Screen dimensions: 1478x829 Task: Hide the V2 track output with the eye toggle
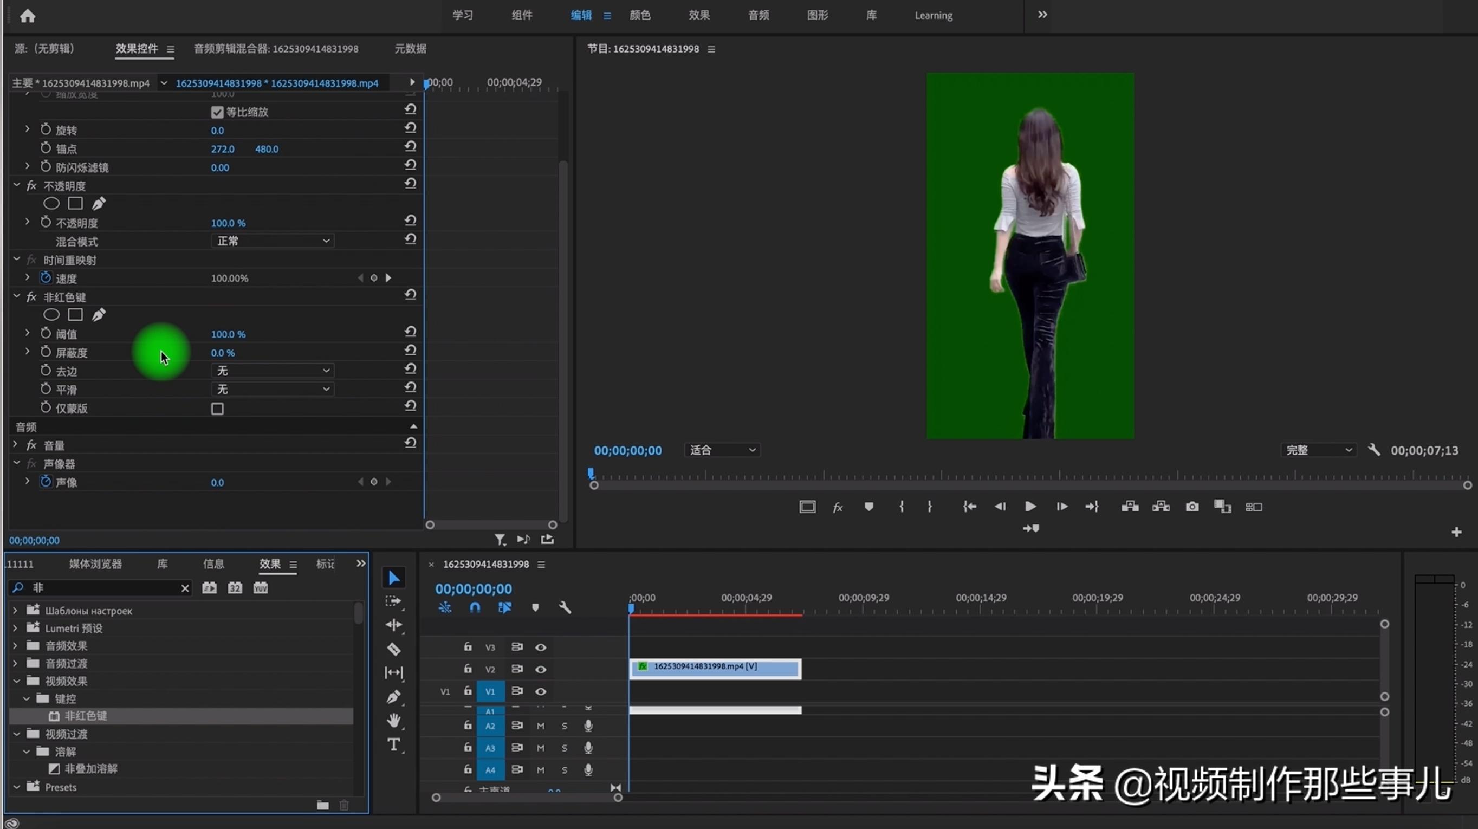point(541,669)
